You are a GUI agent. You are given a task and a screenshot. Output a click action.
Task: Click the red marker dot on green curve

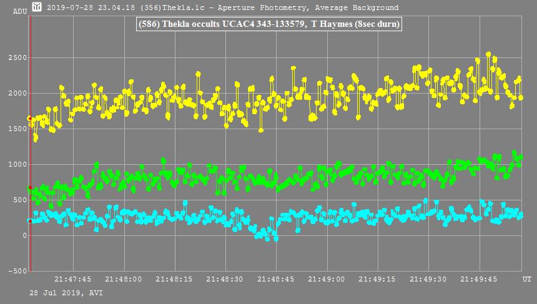tap(30, 187)
